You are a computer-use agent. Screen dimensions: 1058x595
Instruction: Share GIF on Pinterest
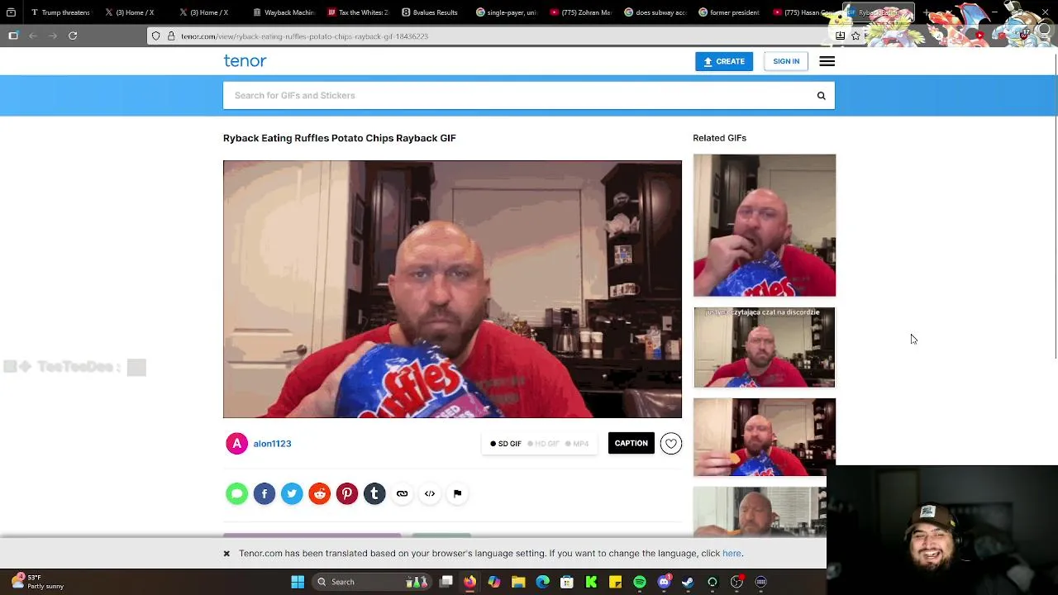coord(347,493)
